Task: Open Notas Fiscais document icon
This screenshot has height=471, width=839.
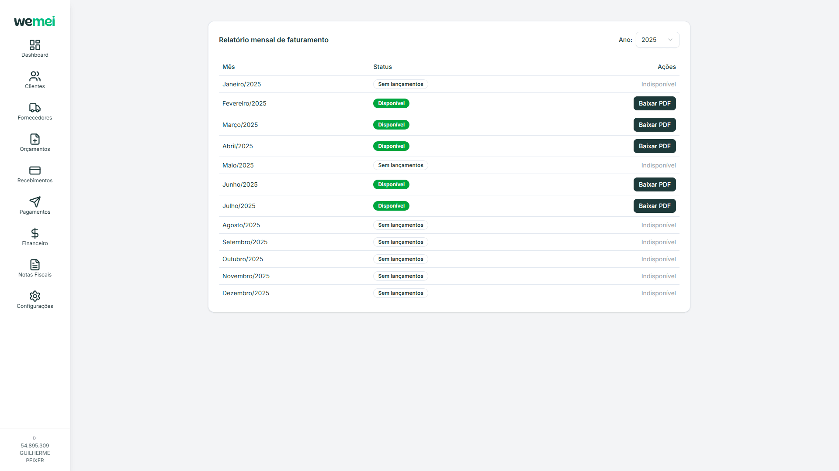Action: 35,265
